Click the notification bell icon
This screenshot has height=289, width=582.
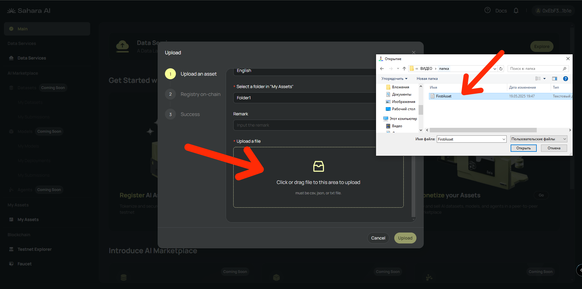click(x=516, y=11)
